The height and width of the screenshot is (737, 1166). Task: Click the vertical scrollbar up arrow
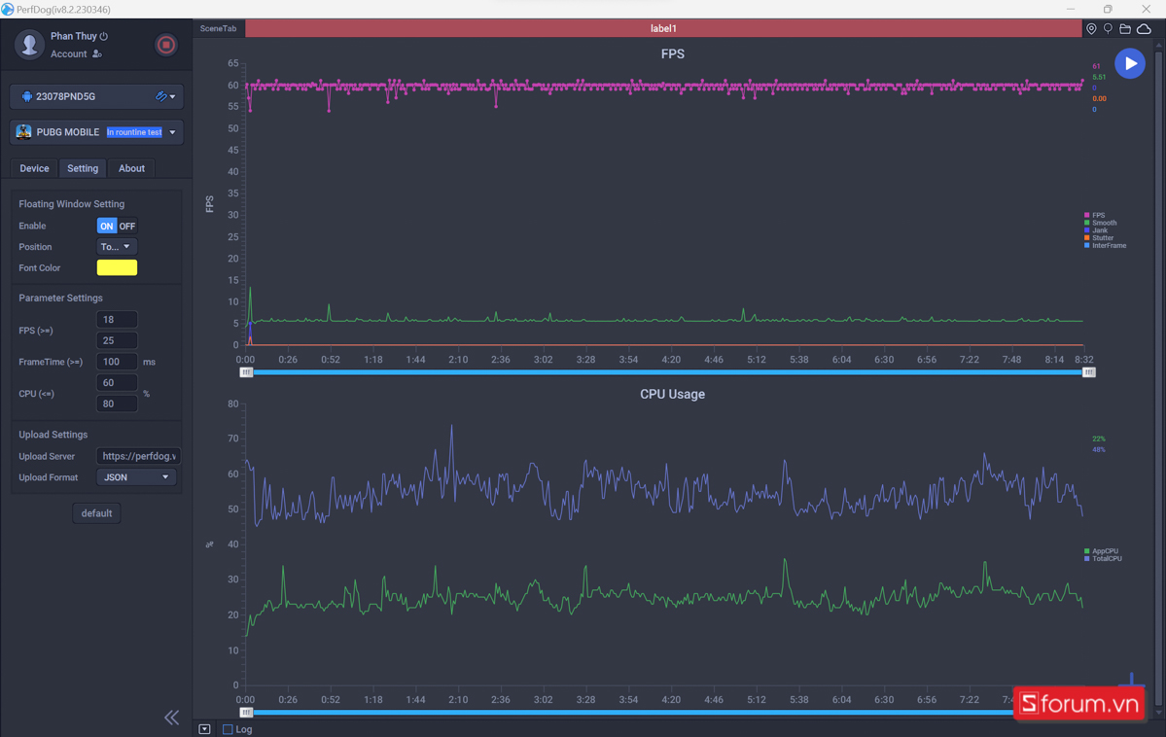(x=1158, y=46)
